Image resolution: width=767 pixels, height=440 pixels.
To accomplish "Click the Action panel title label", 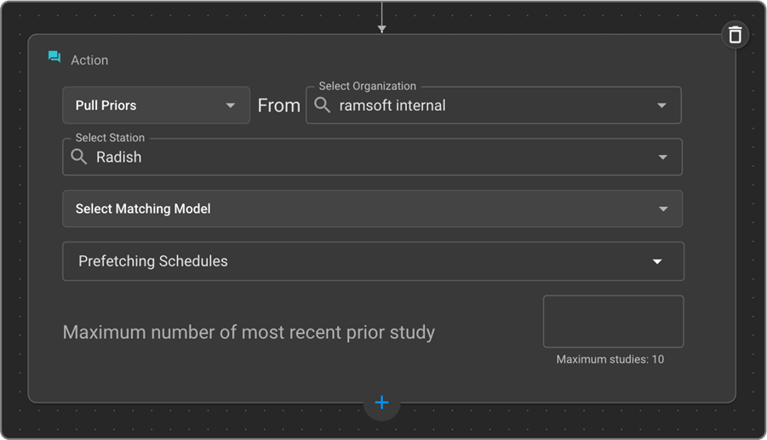I will [89, 60].
